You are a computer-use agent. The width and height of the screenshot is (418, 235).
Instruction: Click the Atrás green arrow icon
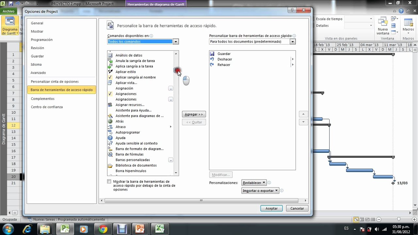[x=110, y=121]
